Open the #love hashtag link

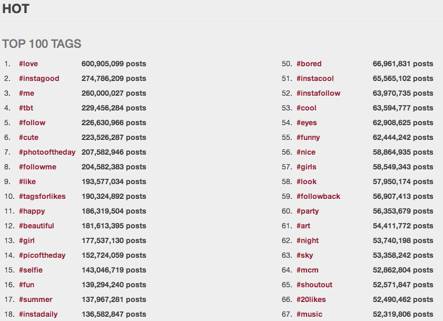tap(28, 64)
